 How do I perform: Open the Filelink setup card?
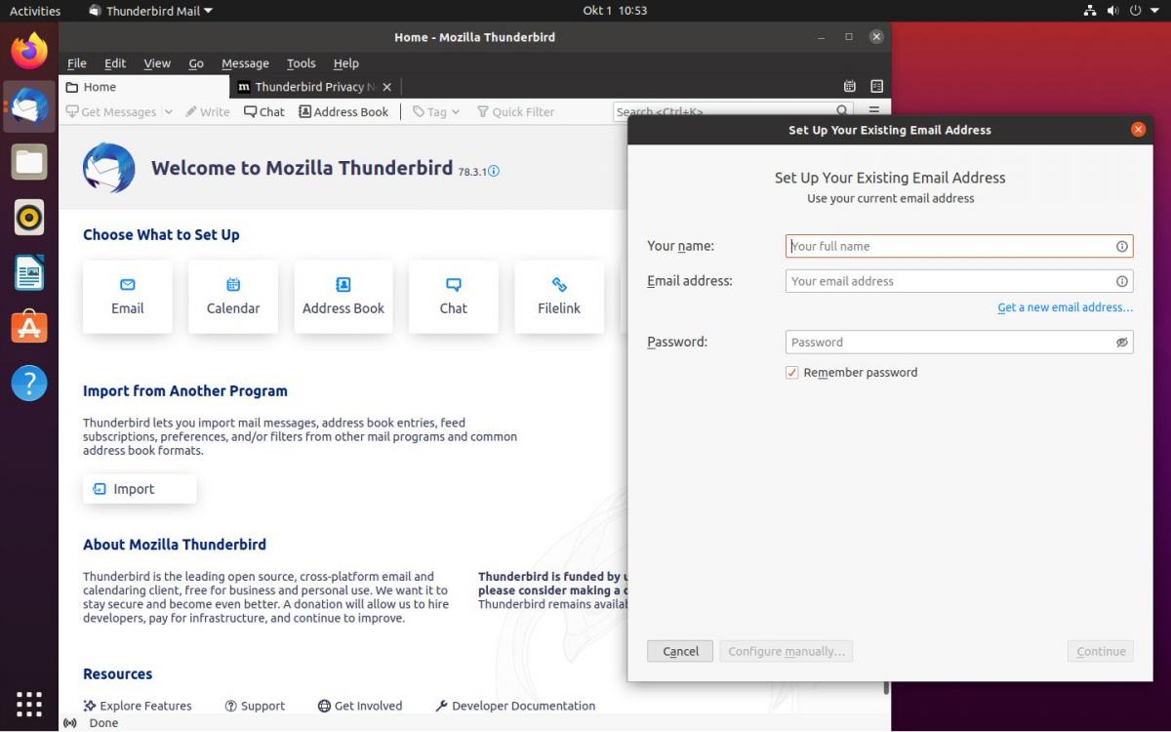point(558,297)
